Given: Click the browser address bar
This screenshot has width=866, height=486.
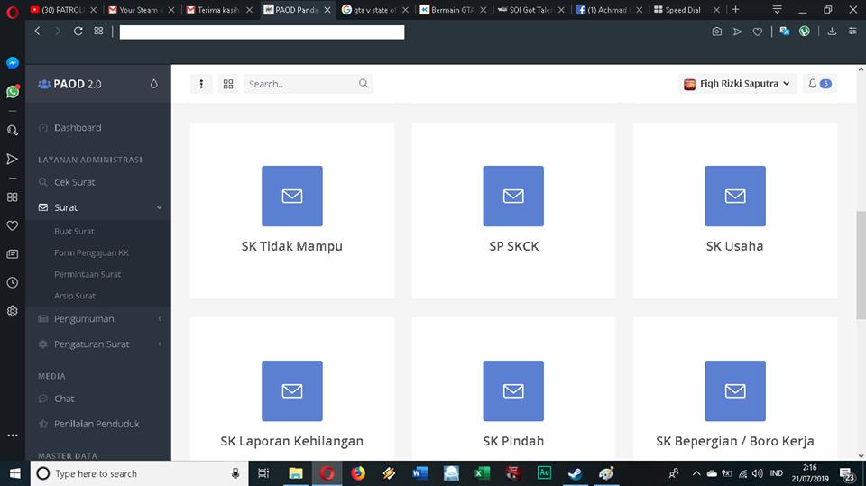Looking at the screenshot, I should pyautogui.click(x=262, y=32).
